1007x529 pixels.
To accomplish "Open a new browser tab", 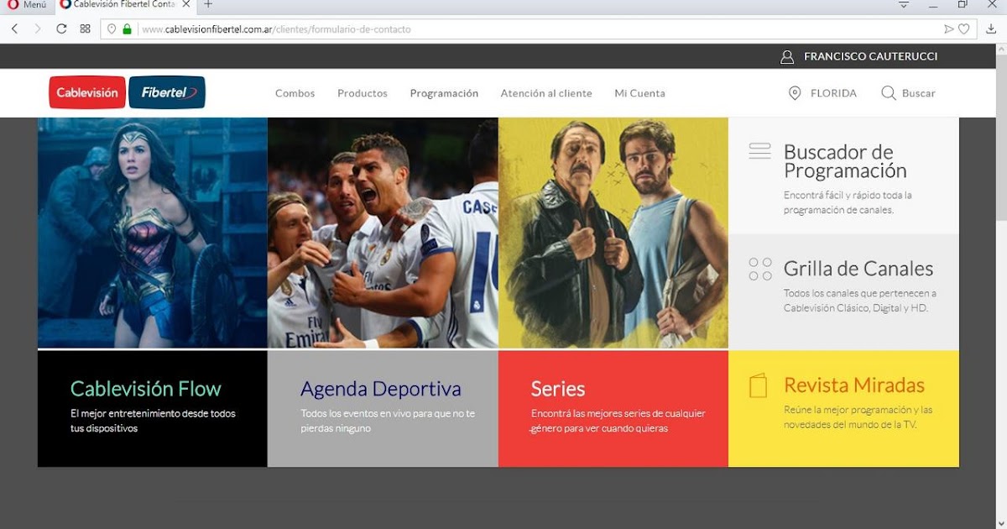I will coord(209,5).
